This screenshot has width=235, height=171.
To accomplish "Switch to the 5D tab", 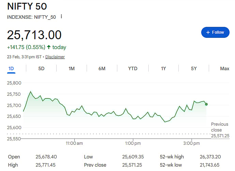I will [x=41, y=68].
